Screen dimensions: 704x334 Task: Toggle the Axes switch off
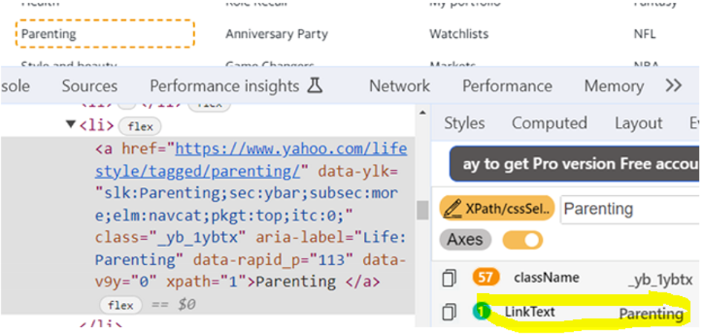point(522,240)
